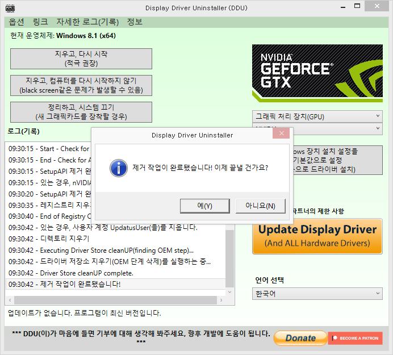Click the Donate button
This screenshot has width=393, height=355.
(x=300, y=338)
